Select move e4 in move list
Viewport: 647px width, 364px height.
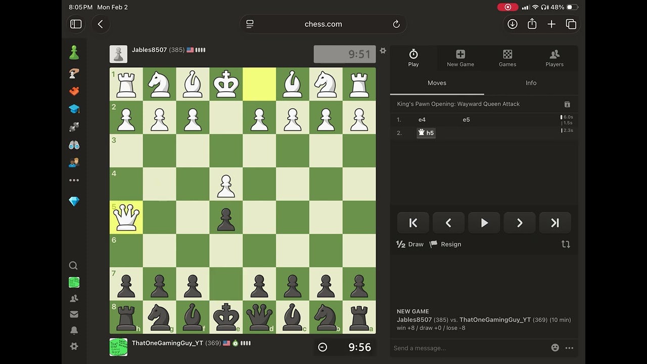click(422, 120)
